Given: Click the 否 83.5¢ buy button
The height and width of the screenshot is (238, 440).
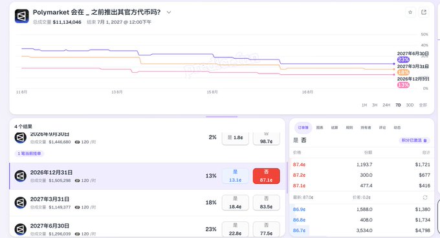Looking at the screenshot, I should coord(267,203).
